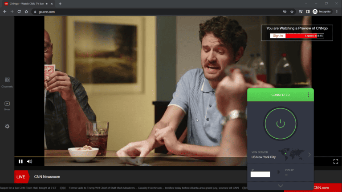Click Cassidy Hutchinson ticker headline
This screenshot has width=342, height=192.
click(154, 188)
